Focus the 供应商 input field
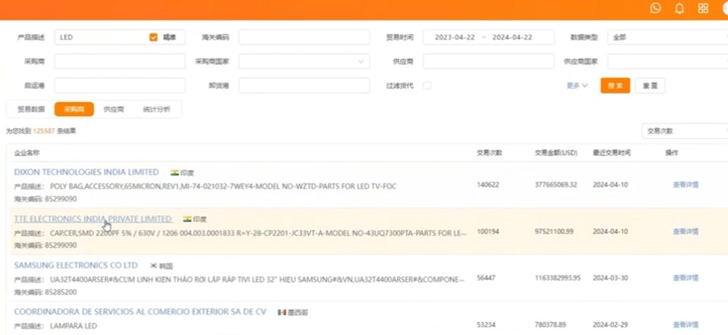The width and height of the screenshot is (728, 335). point(488,61)
